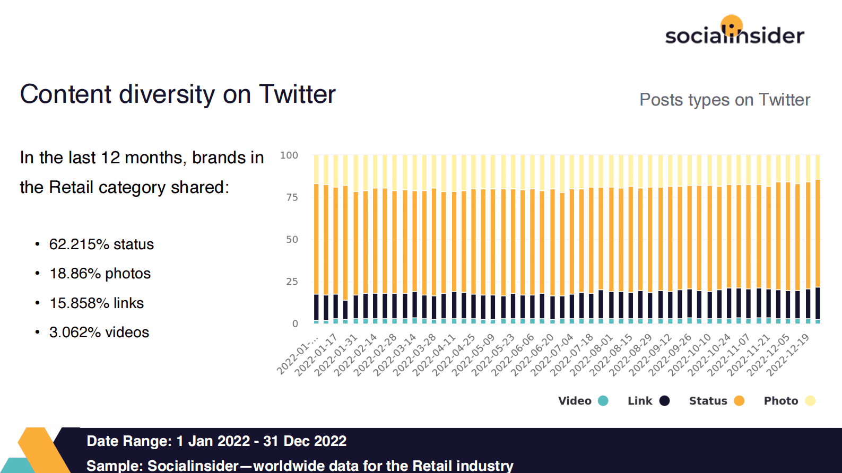Click the orange smiley icon in the logo

click(732, 25)
